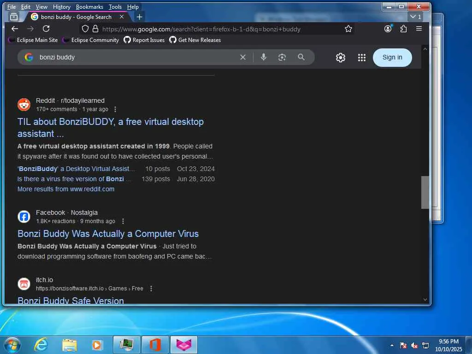Open the Get New Releases bookmark

click(x=195, y=40)
